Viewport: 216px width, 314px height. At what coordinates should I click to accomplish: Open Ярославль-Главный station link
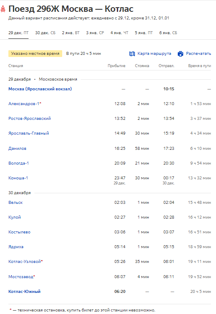29,133
